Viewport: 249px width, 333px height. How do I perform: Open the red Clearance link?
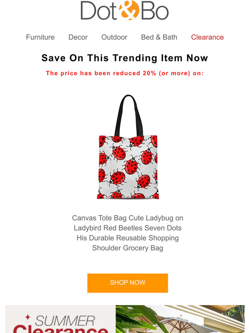[x=207, y=37]
